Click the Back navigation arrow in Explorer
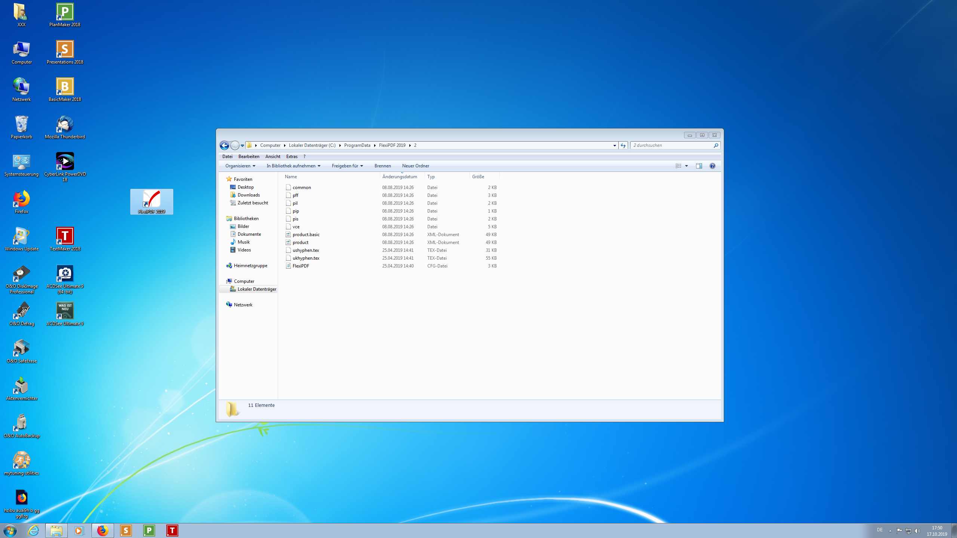Screen dimensions: 957x538 (x=224, y=145)
